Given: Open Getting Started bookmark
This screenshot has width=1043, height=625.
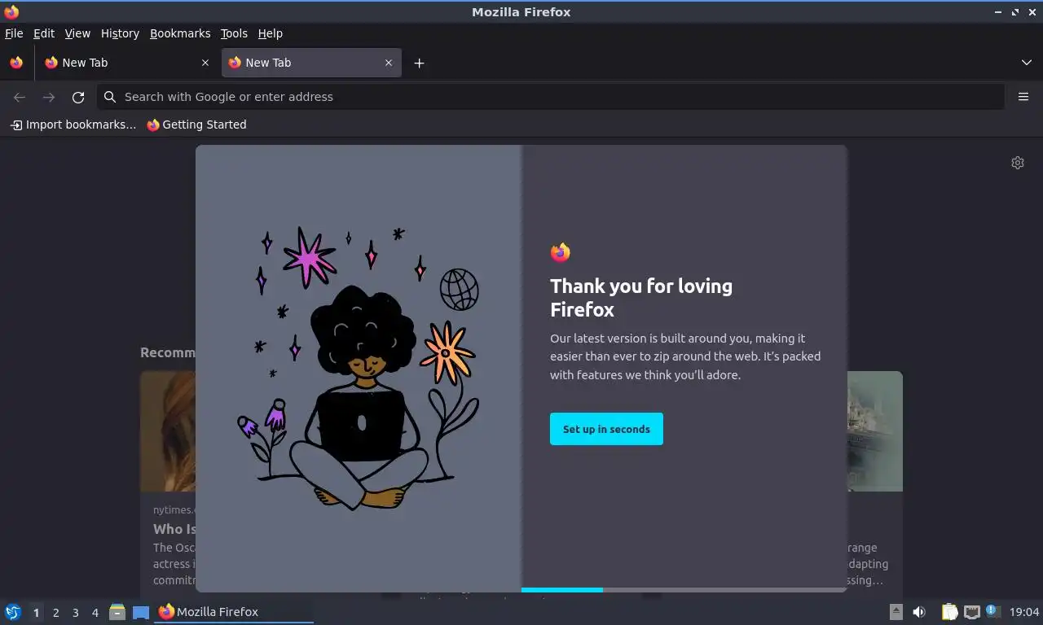Looking at the screenshot, I should pos(196,125).
